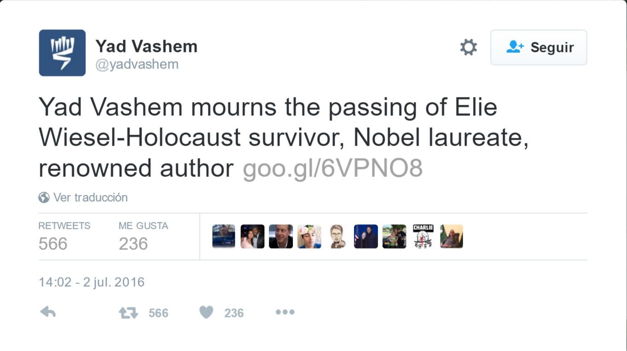Open the CHARLIE avatar user profile
Viewport: 627px width, 351px height.
click(x=423, y=237)
